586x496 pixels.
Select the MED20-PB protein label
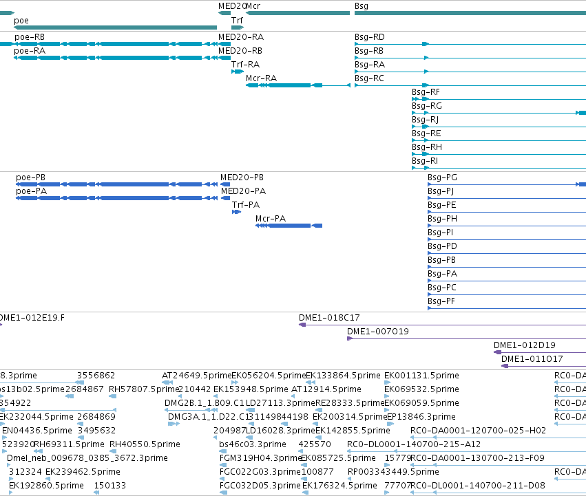[242, 177]
